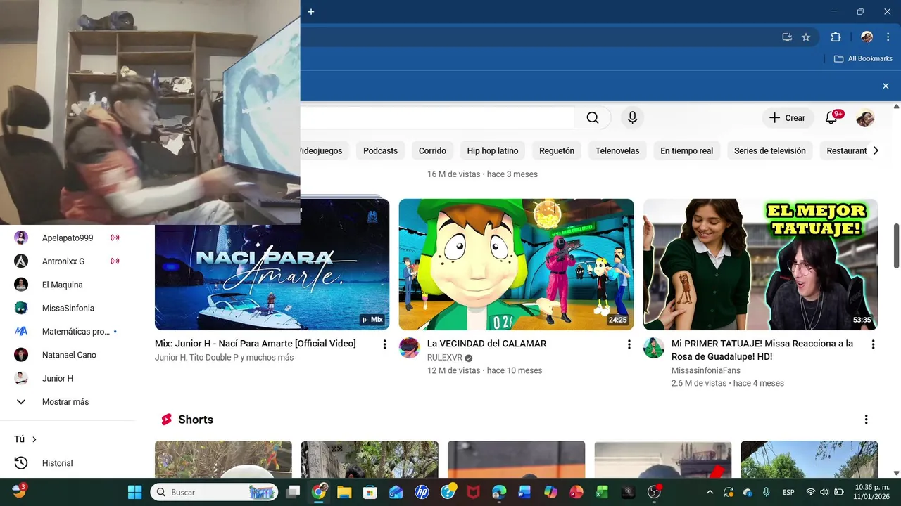The image size is (901, 506).
Task: Open the YouTube account avatar menu
Action: tap(865, 118)
